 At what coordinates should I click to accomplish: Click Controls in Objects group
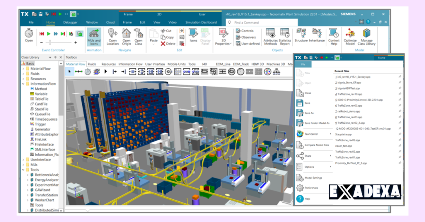245,31
